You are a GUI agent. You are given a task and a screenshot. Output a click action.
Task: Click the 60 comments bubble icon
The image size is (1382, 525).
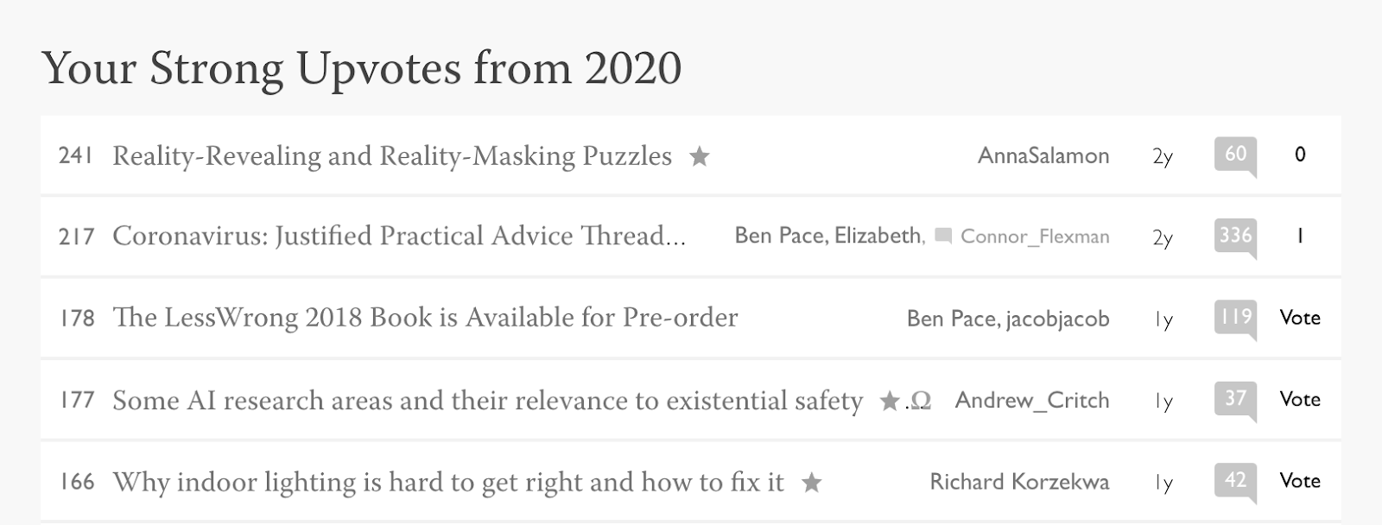[x=1235, y=156]
